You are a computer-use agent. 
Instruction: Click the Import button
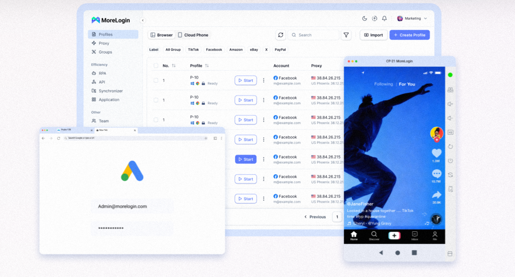pos(373,35)
